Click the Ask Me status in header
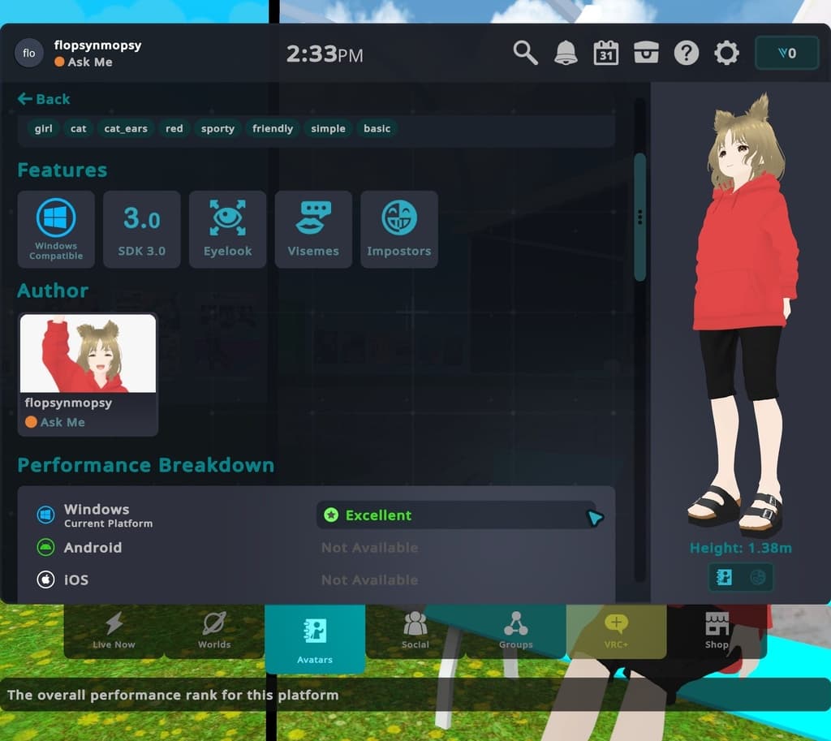This screenshot has width=831, height=741. click(x=84, y=62)
